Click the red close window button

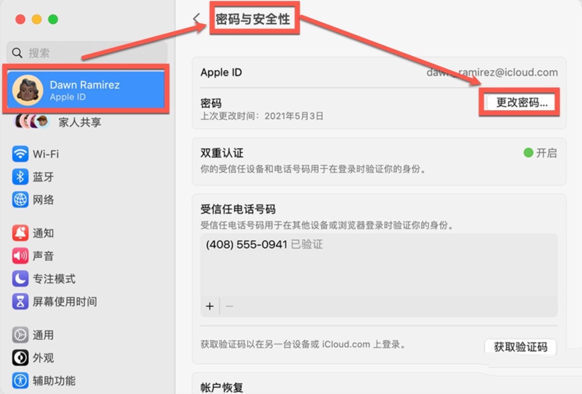(20, 20)
